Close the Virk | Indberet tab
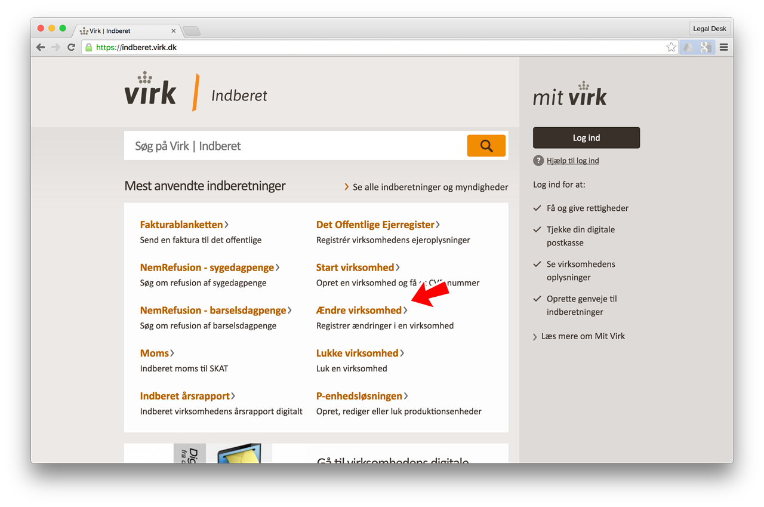The width and height of the screenshot is (764, 507). [x=174, y=31]
